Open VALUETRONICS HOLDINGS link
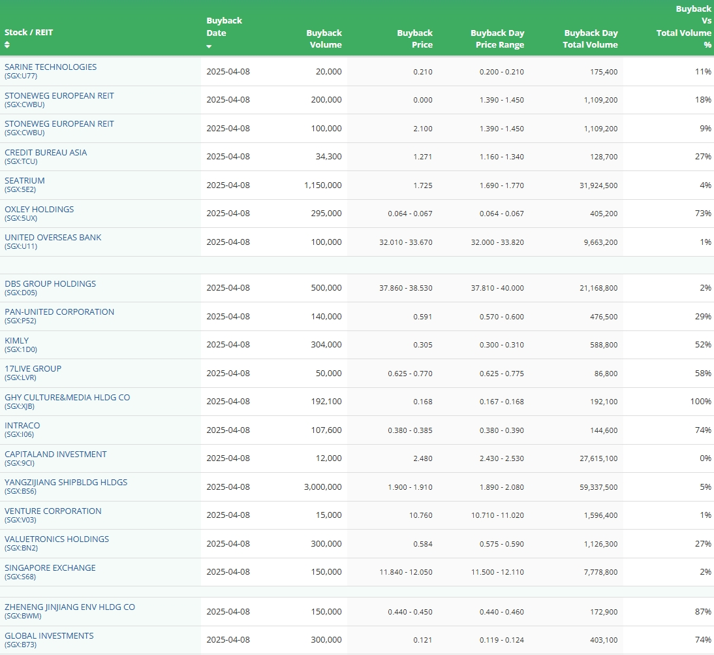 [57, 539]
